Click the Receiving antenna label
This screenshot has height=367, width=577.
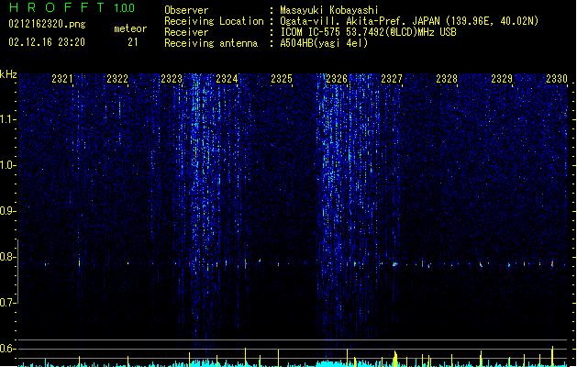[x=211, y=43]
